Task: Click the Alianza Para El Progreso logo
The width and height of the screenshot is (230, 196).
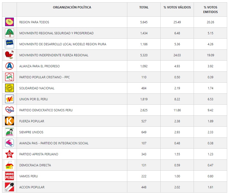Action: (x=9, y=66)
